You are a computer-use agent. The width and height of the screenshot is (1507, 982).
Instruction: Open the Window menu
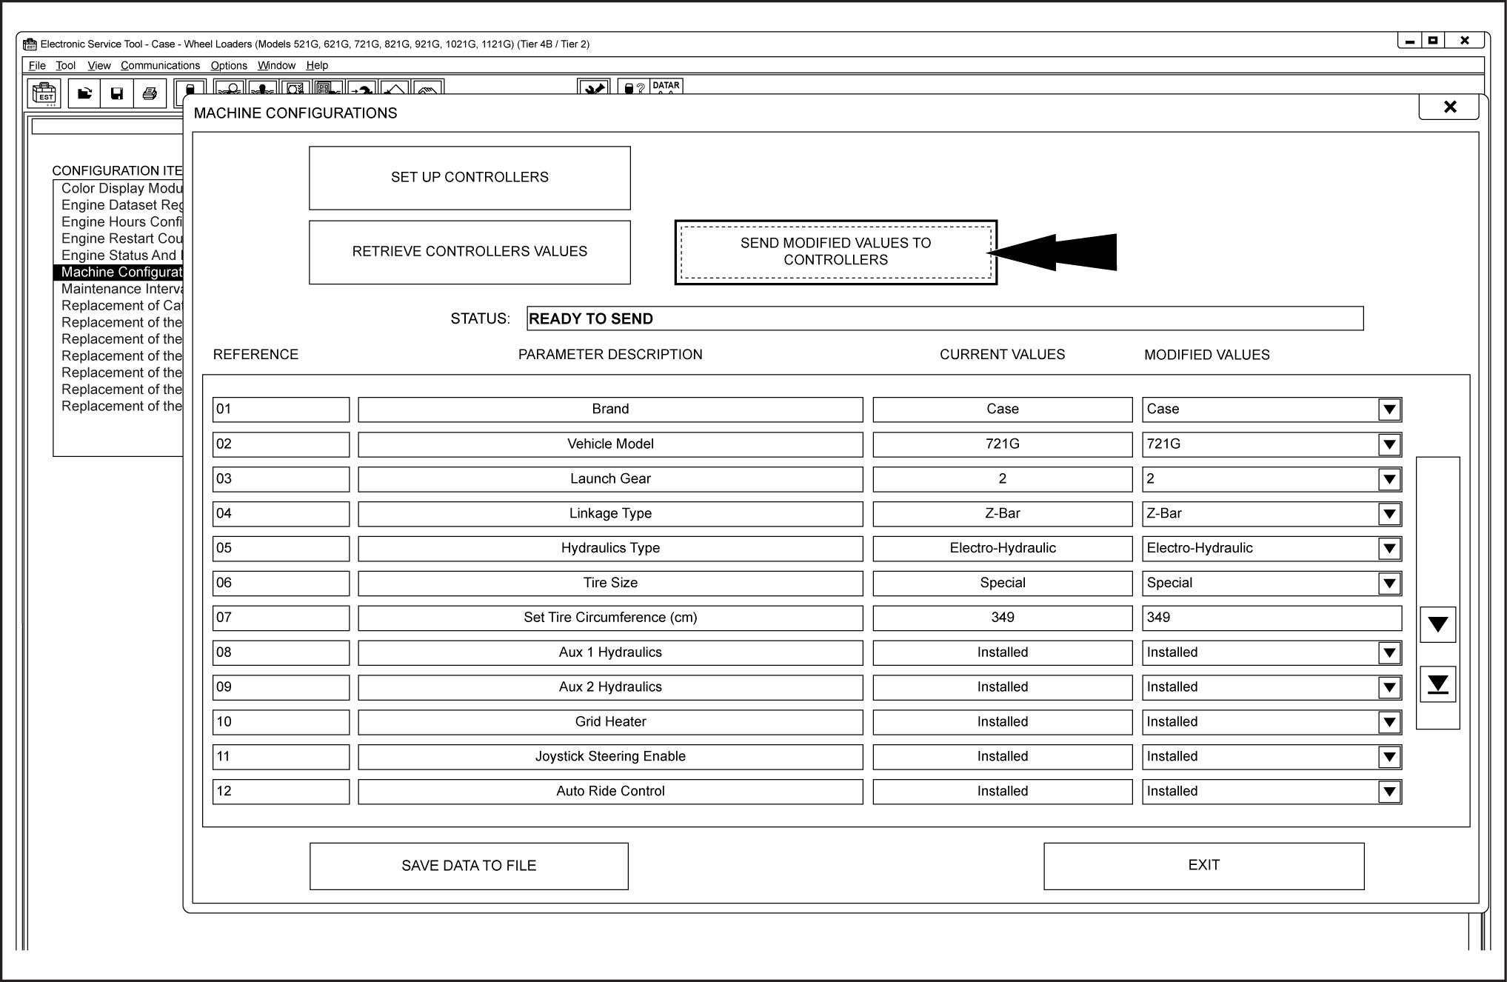276,65
